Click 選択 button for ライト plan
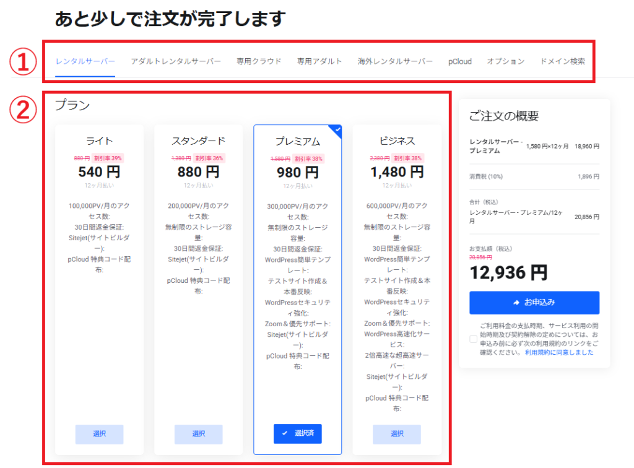 pos(99,434)
